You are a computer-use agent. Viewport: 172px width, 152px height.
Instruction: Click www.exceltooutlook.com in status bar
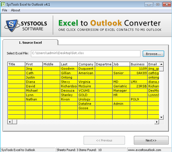[x=144, y=150]
